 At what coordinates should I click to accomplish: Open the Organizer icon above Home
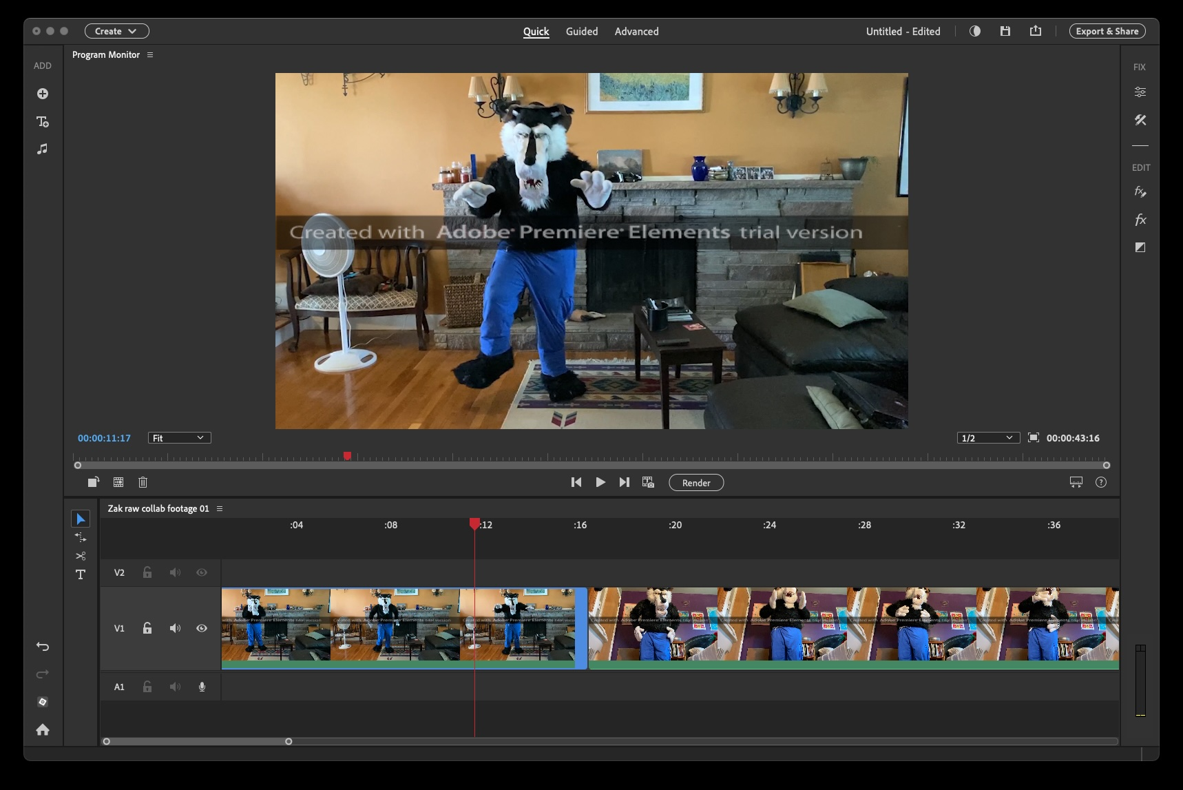pos(43,702)
